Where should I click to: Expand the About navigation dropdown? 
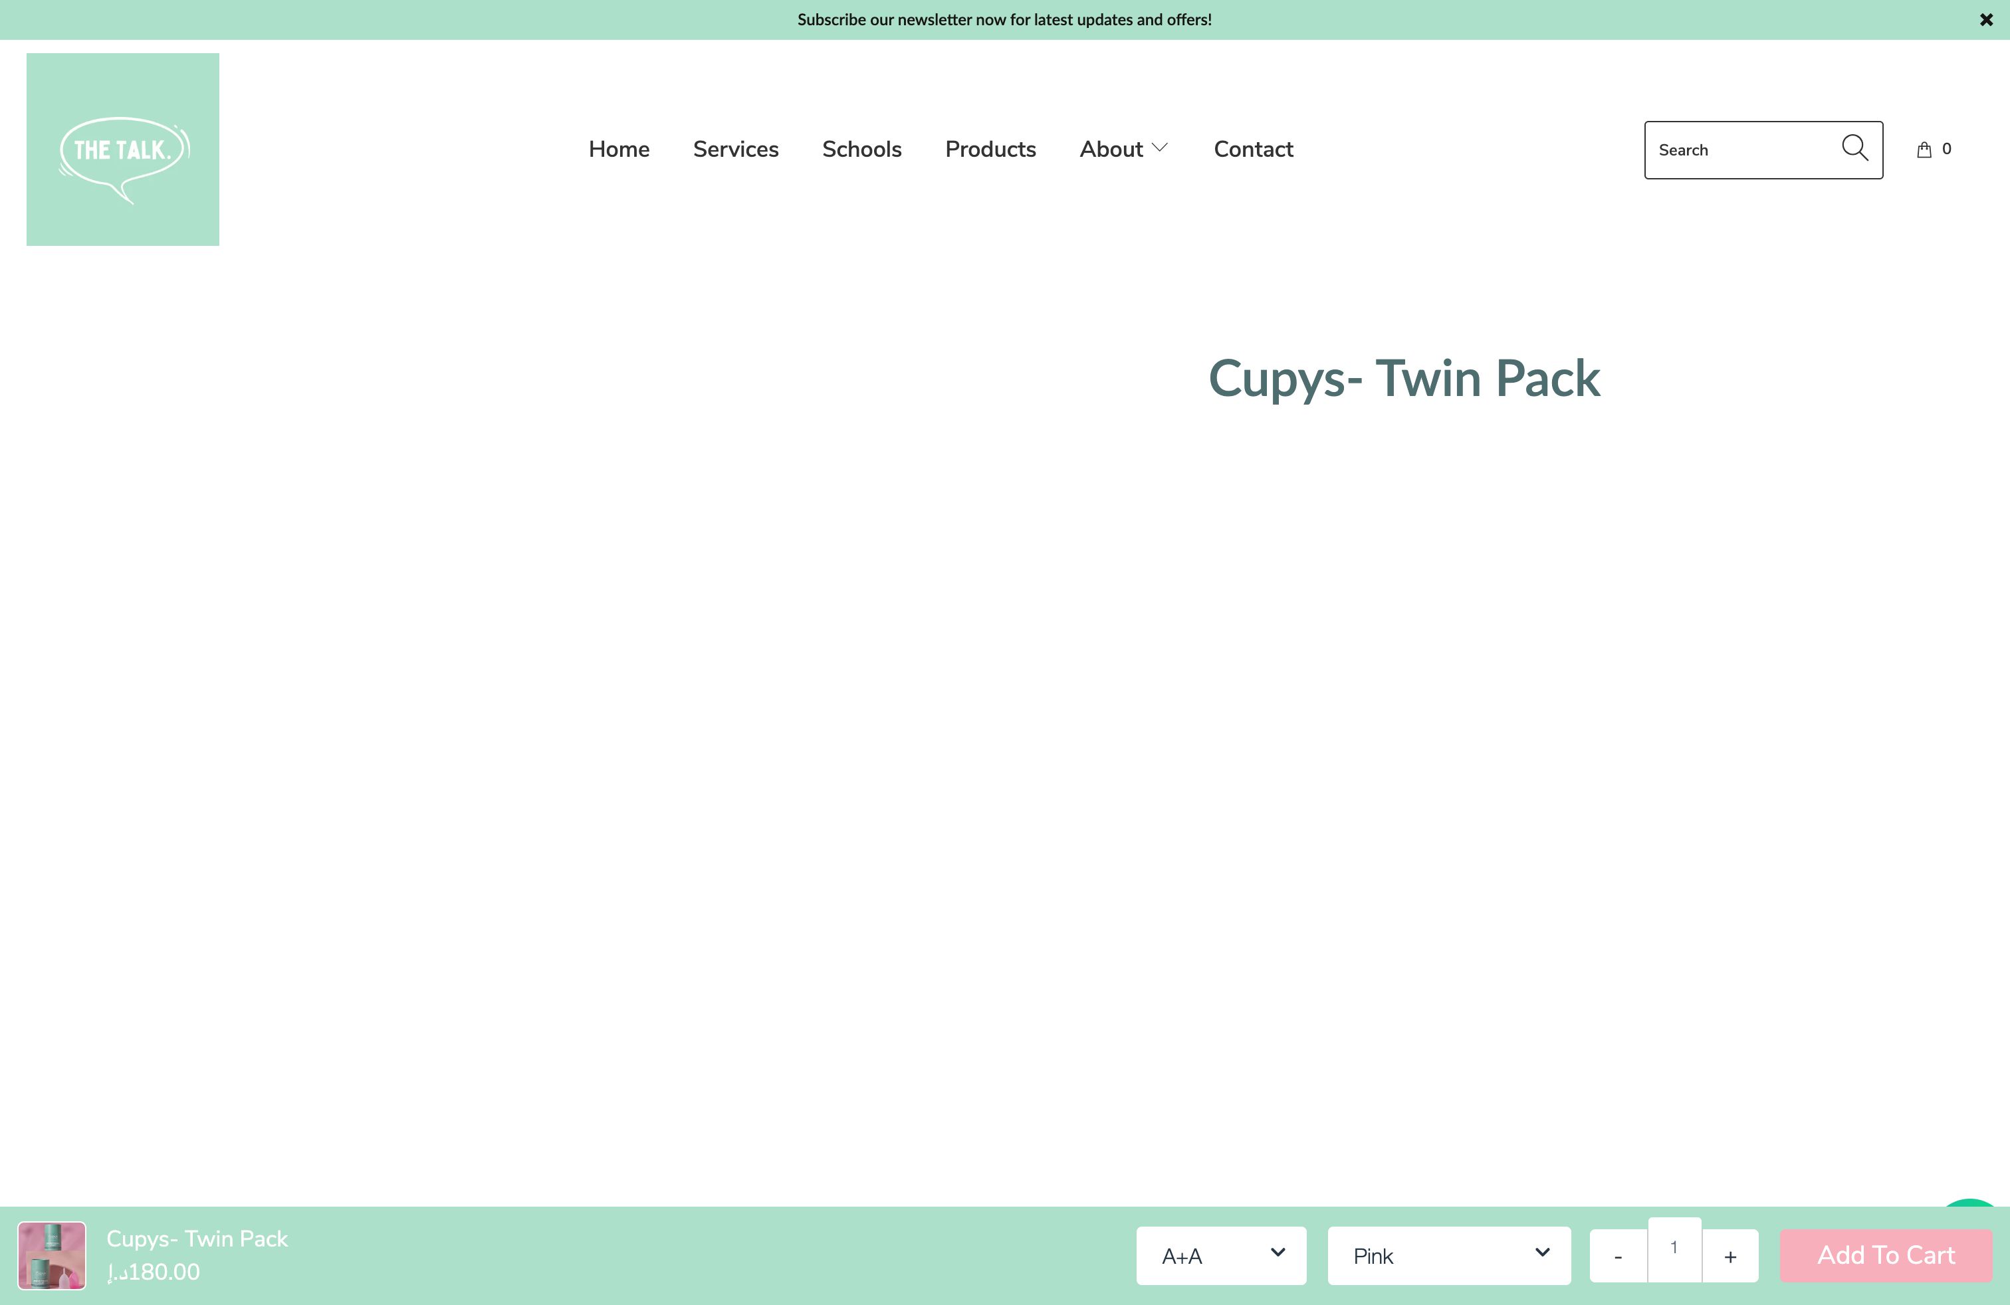click(1123, 149)
